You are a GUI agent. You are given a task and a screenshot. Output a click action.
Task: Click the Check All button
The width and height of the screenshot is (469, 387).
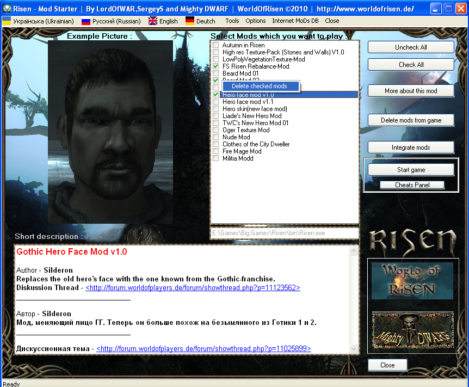point(411,65)
